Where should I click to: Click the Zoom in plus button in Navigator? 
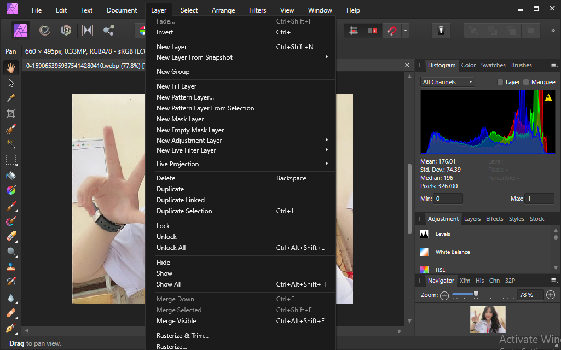pos(551,295)
